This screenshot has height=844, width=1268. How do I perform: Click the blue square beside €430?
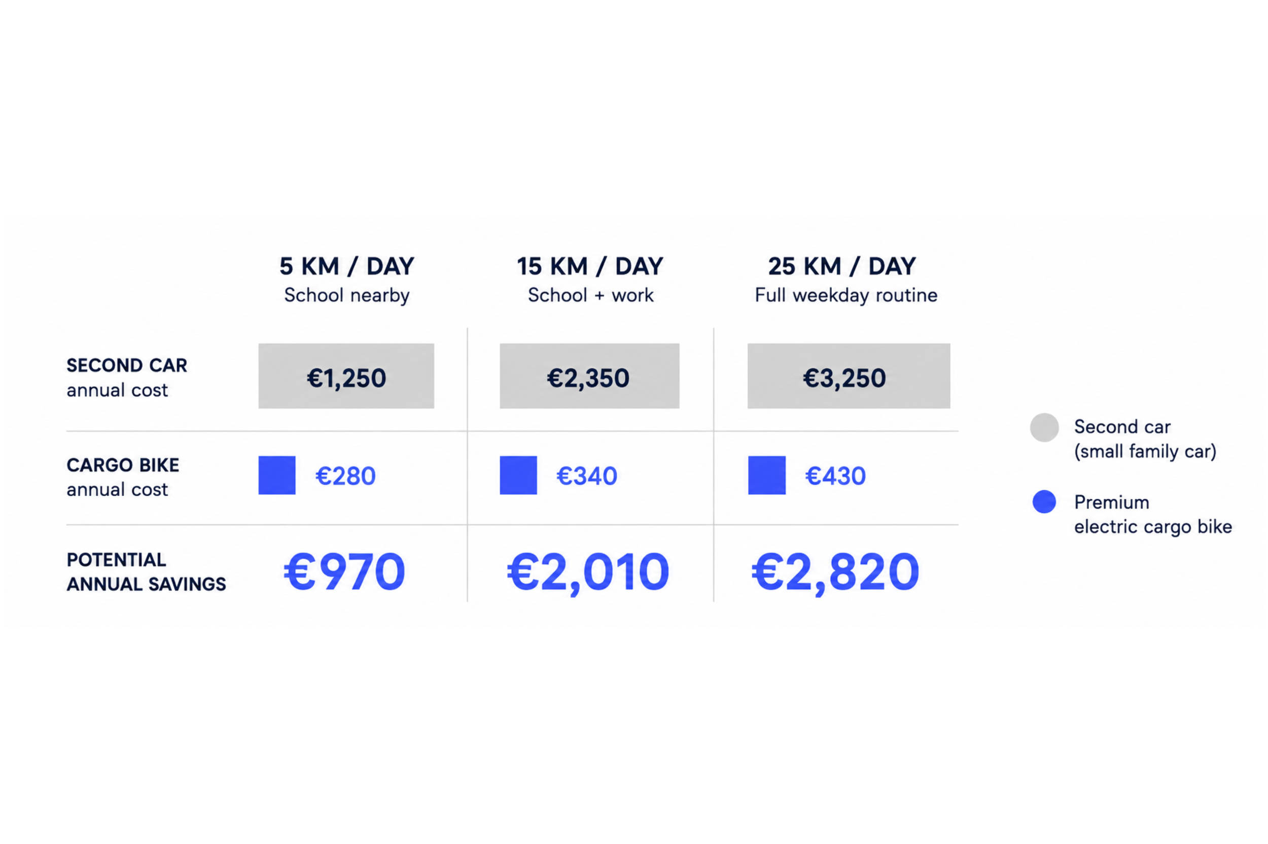coord(766,475)
